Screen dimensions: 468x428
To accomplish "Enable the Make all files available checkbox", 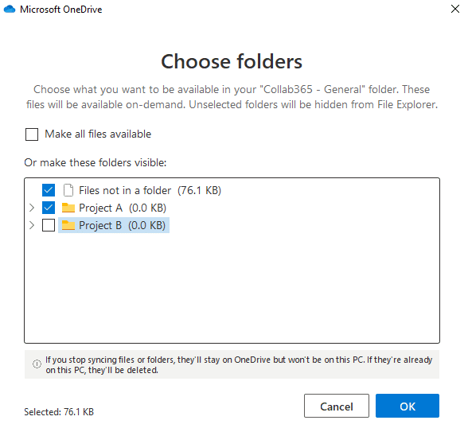I will (32, 134).
